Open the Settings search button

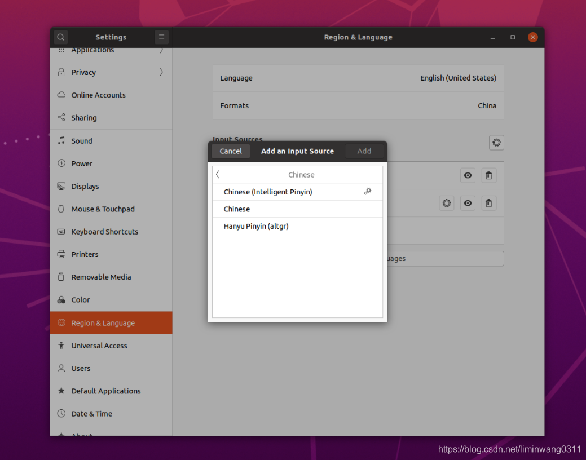pos(60,37)
